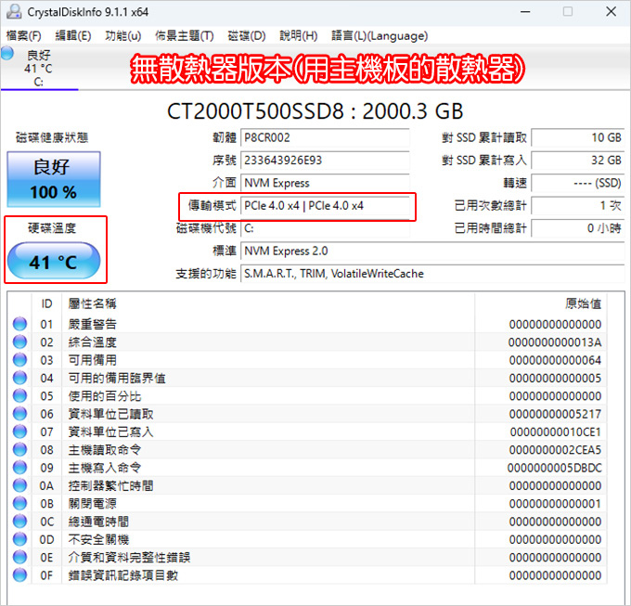
Task: Click the status orb for attribute 0C 總通電時間
Action: point(19,522)
